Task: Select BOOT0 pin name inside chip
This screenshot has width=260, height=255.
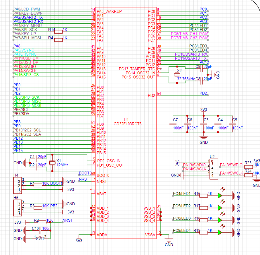Action: coord(103,175)
